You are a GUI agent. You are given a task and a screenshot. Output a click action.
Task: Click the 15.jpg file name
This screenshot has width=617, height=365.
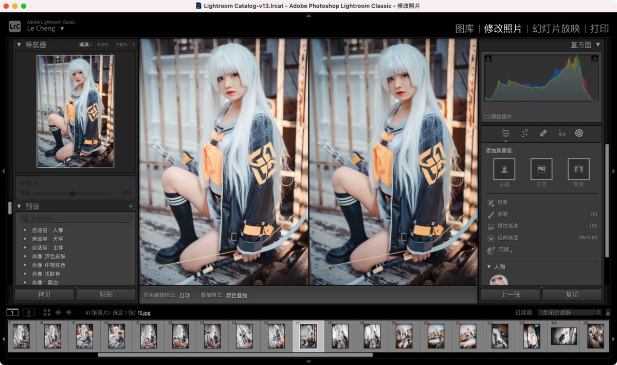tap(144, 313)
